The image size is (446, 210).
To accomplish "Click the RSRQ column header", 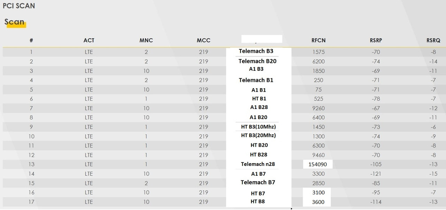I will (433, 40).
